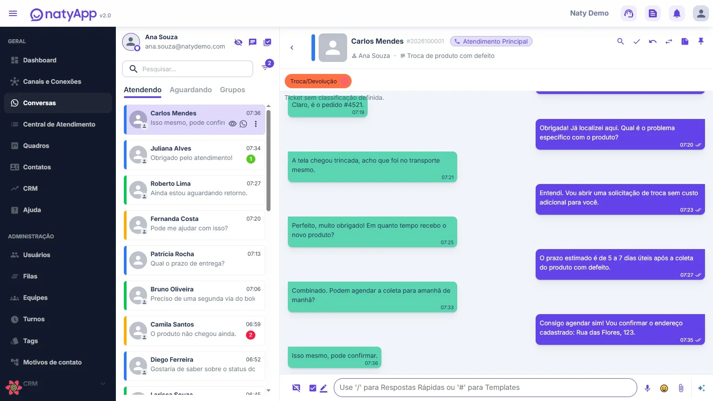Screen dimensions: 713x401
Task: Open the AI sparkle assistant icon
Action: point(701,388)
